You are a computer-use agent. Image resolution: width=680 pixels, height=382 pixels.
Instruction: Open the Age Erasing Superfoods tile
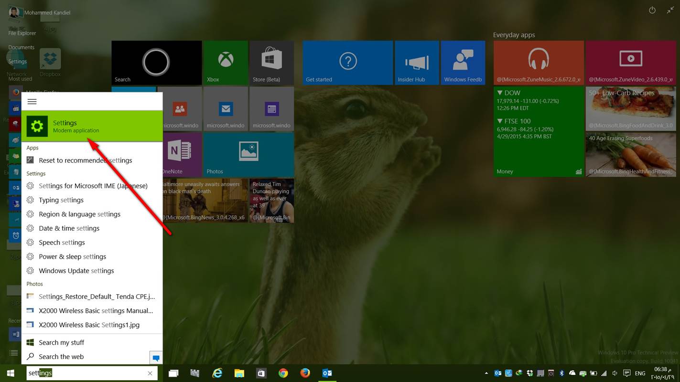tap(631, 154)
